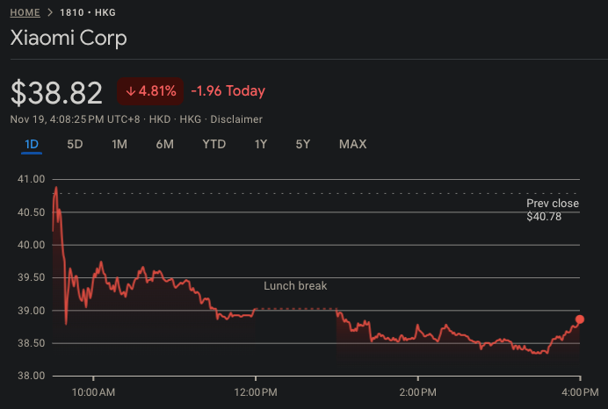The height and width of the screenshot is (409, 608).
Task: Click the -1.96 Today change text
Action: [x=228, y=91]
